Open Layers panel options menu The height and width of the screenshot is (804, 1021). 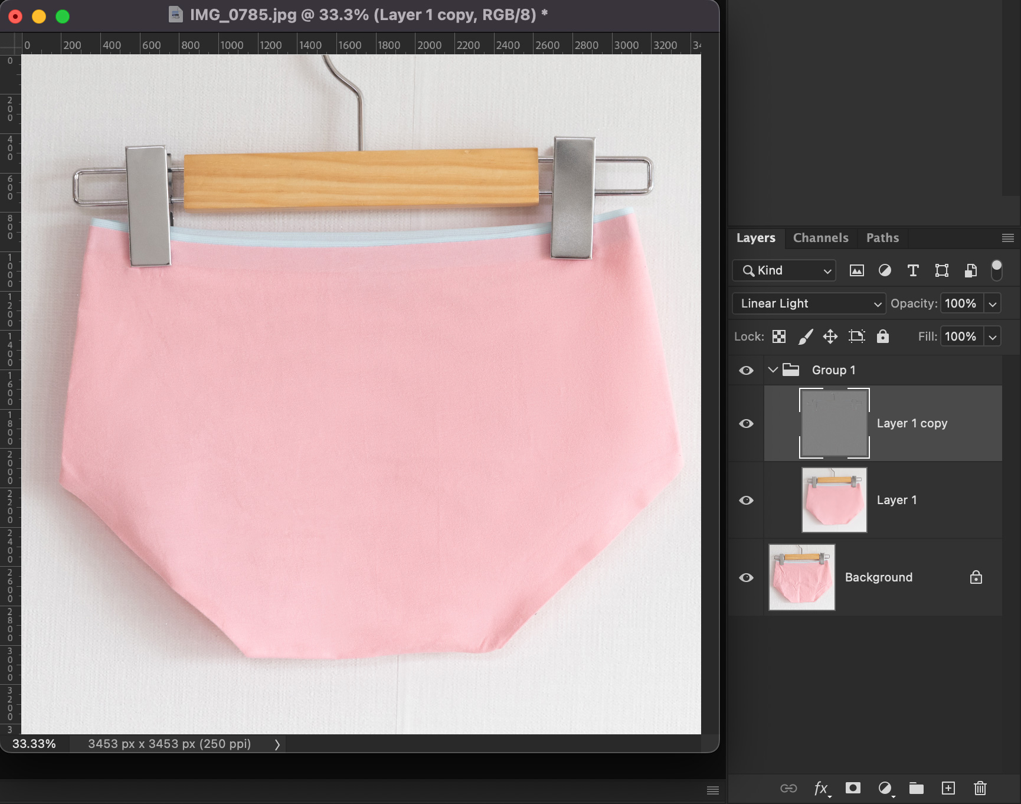tap(1007, 238)
